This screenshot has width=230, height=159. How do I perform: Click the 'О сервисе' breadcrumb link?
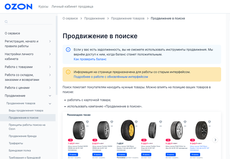(70, 18)
